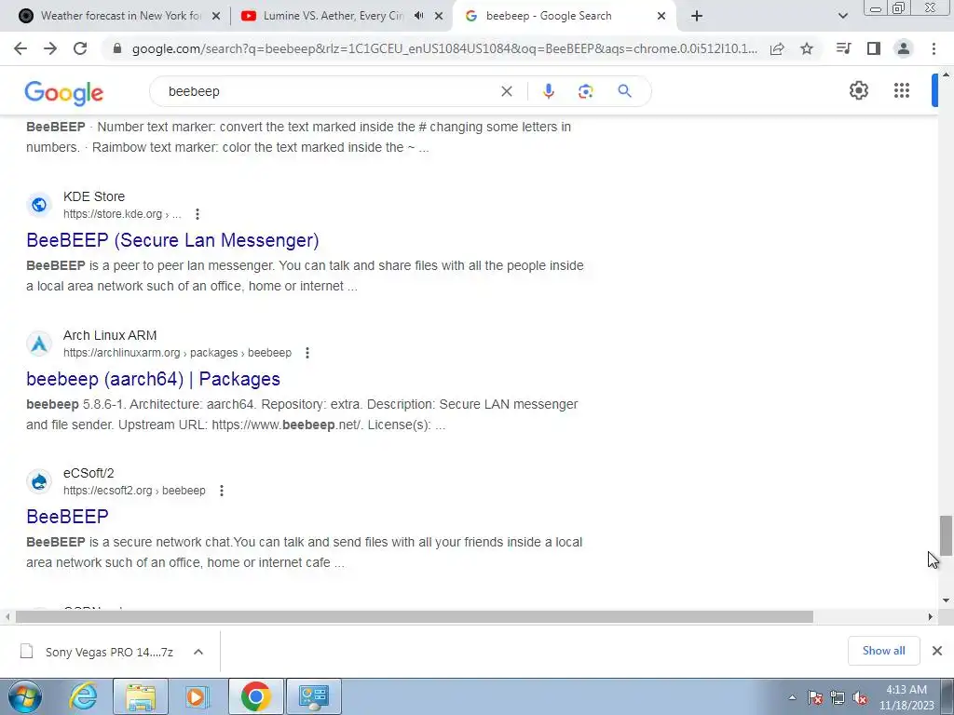Open the tab search dropdown arrow
The height and width of the screenshot is (715, 954).
842,16
